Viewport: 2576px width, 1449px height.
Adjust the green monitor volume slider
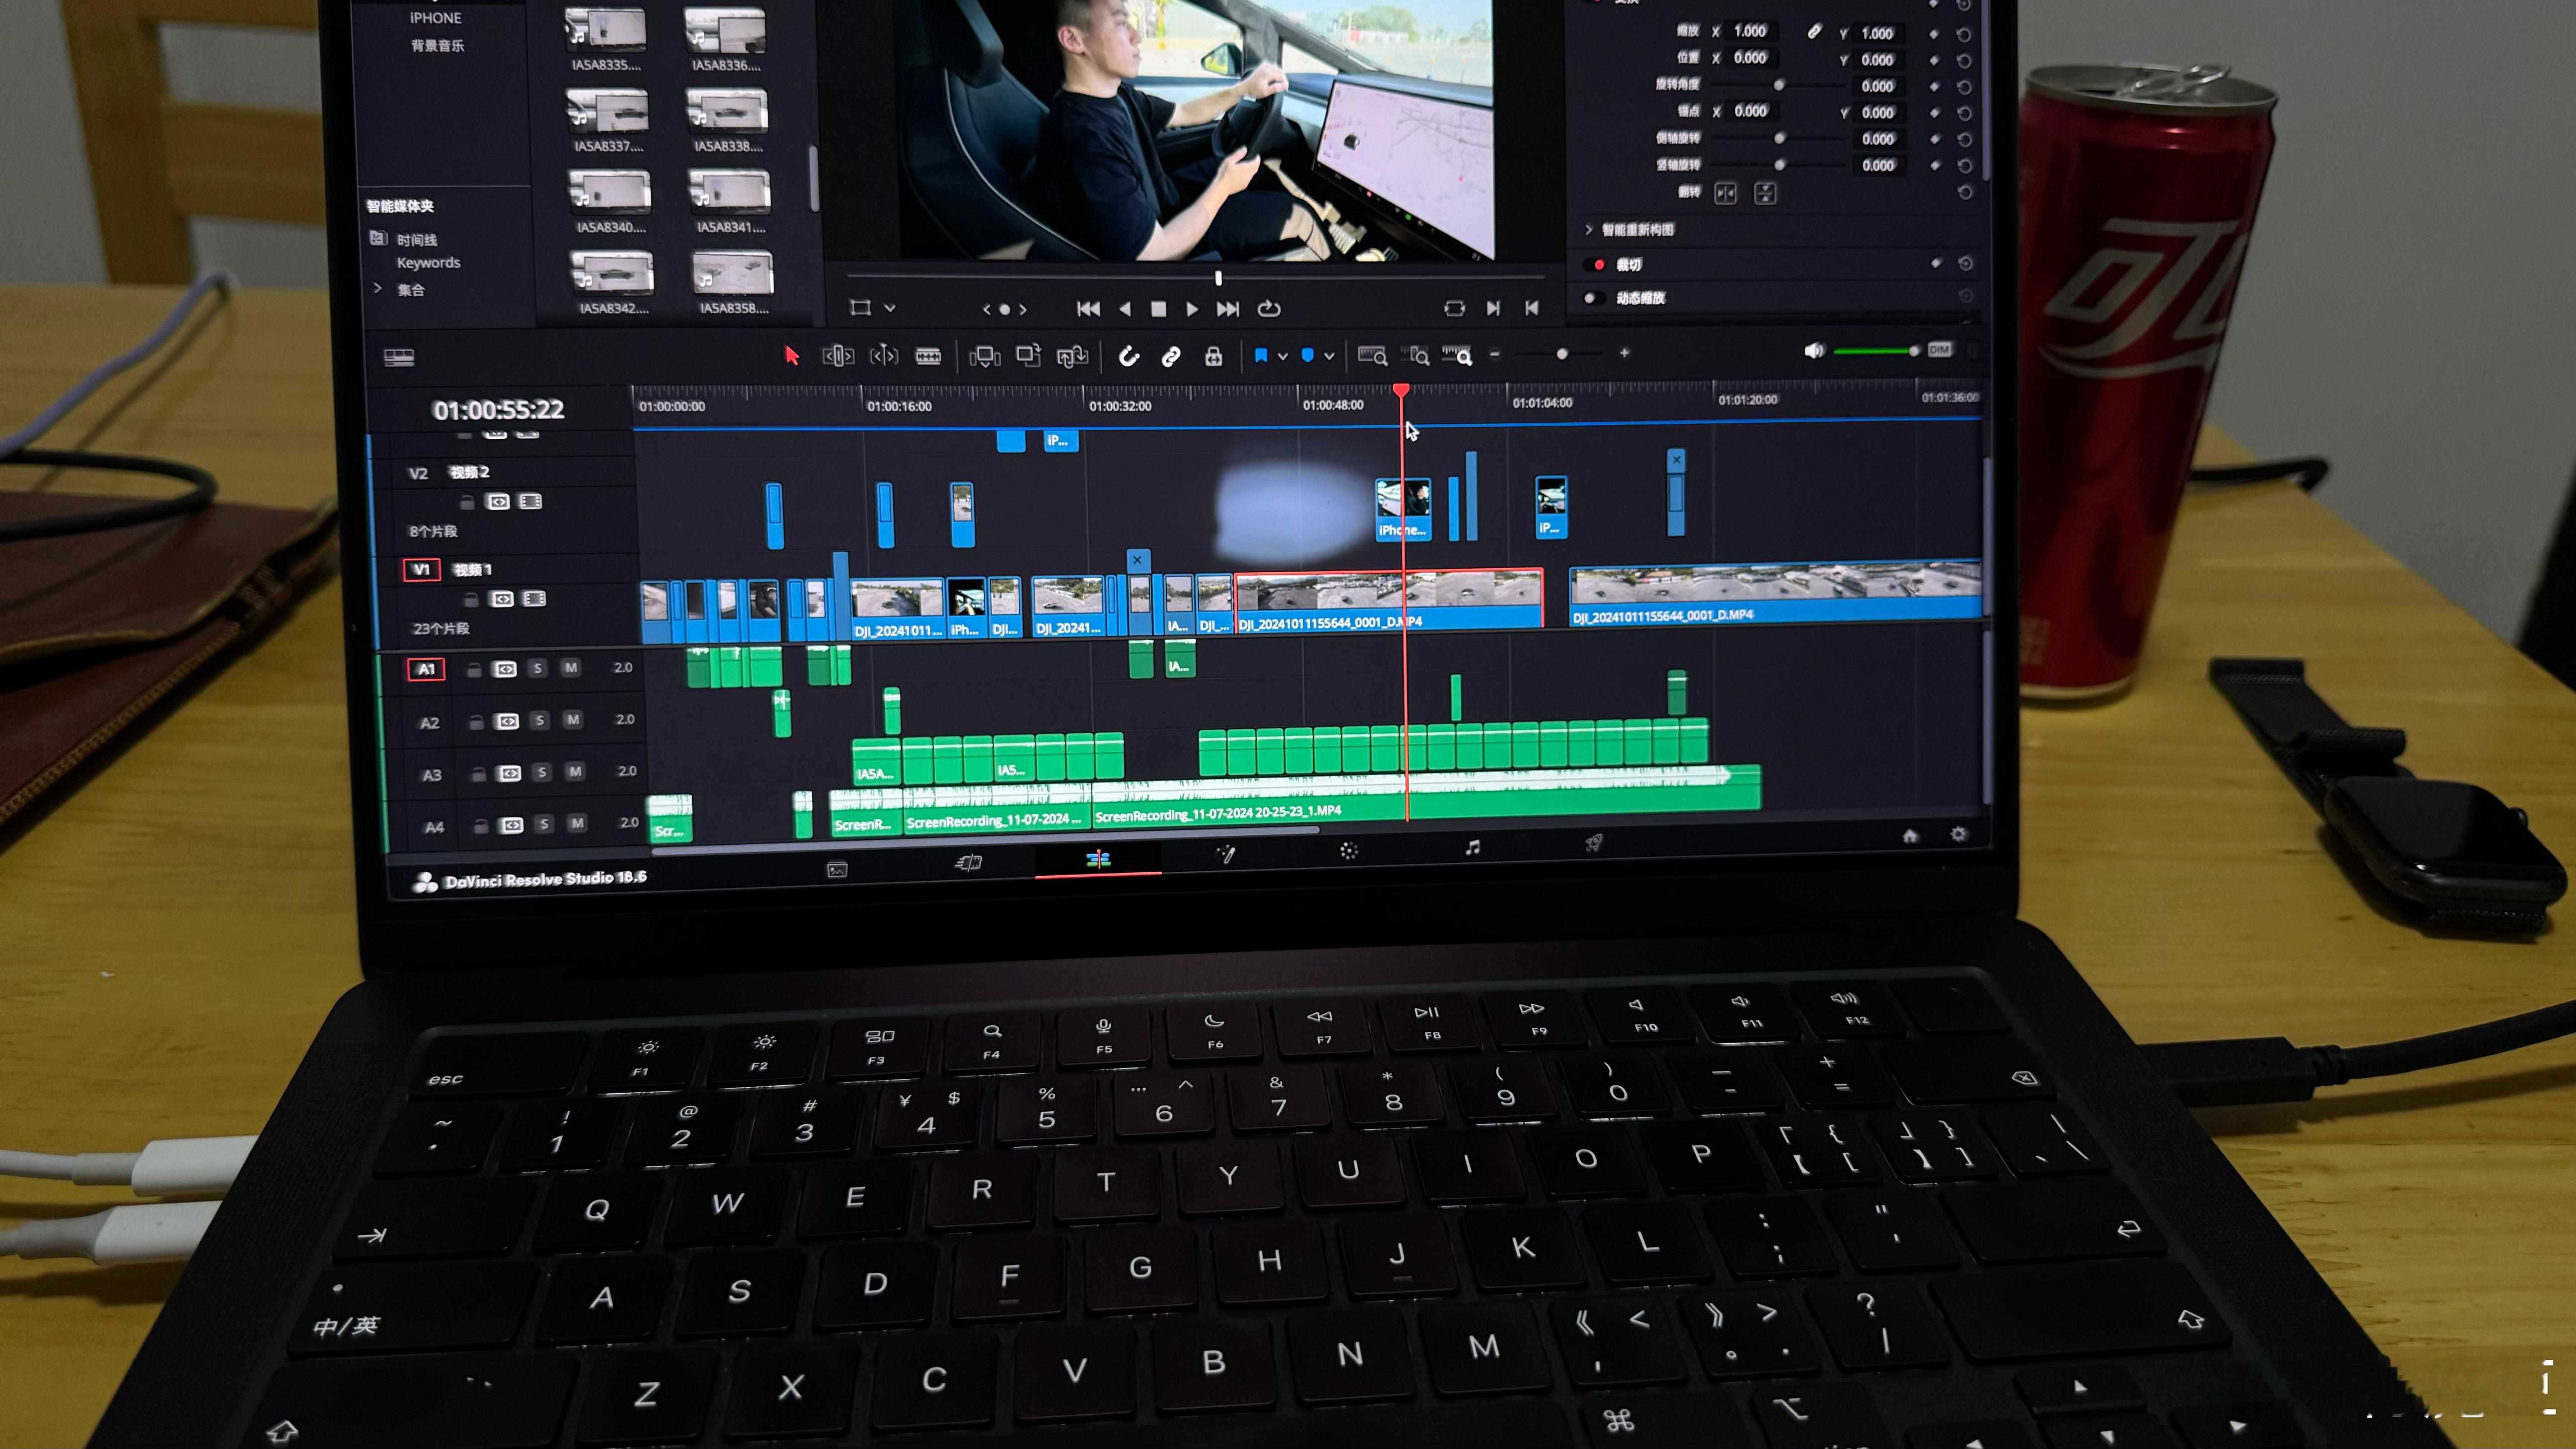pos(1876,351)
